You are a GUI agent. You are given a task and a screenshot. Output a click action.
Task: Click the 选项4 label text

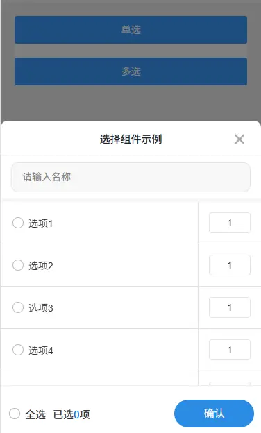pos(40,350)
